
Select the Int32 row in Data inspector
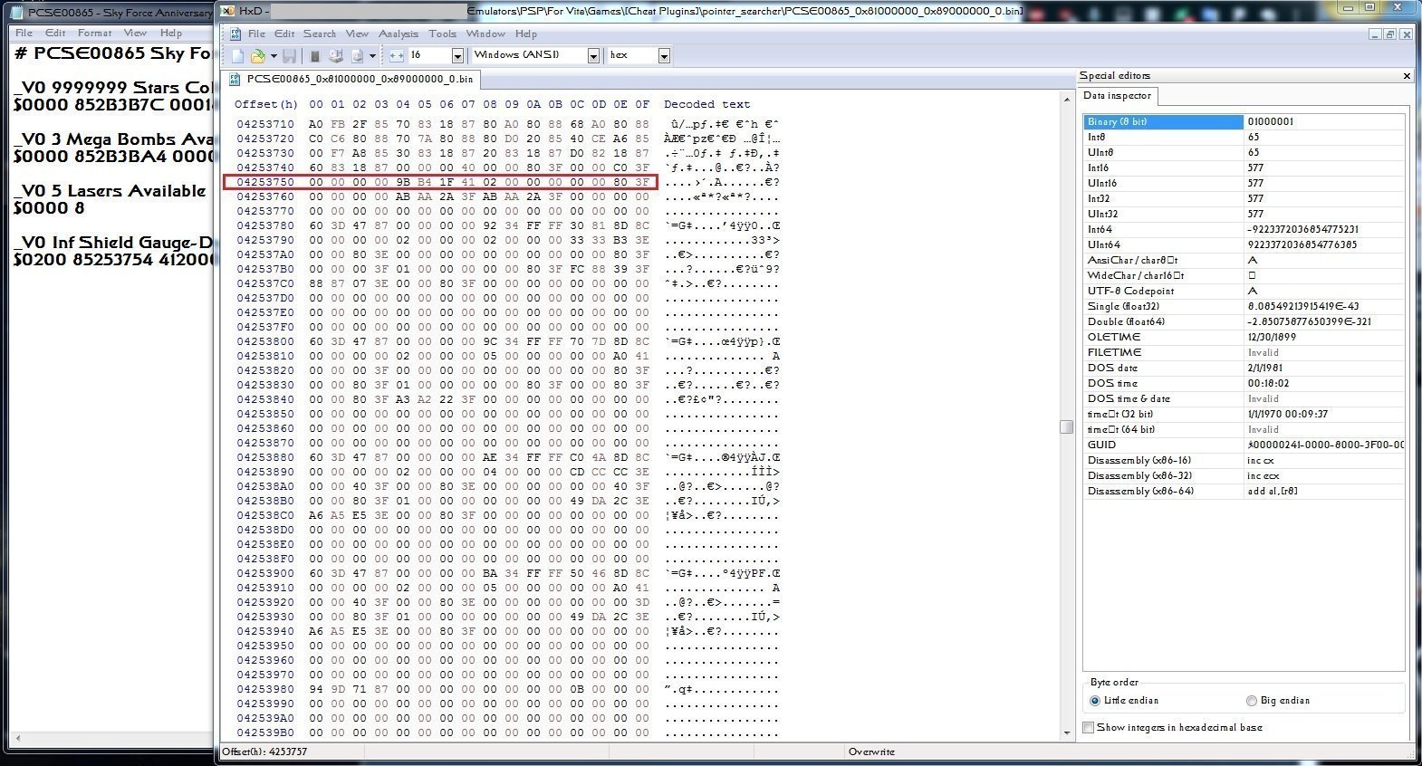[1244, 198]
